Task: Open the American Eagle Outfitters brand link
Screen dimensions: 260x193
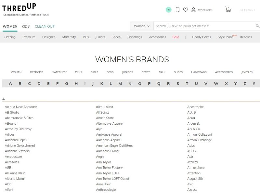Action: [114, 145]
